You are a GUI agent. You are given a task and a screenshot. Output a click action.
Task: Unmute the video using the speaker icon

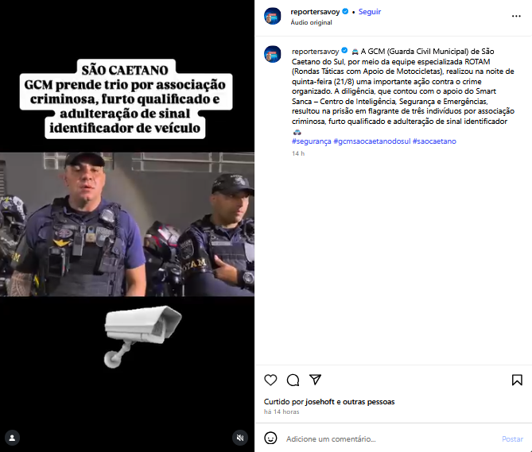pos(240,438)
